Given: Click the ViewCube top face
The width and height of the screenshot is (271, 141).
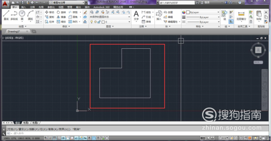Looking at the screenshot, I should 258,50.
